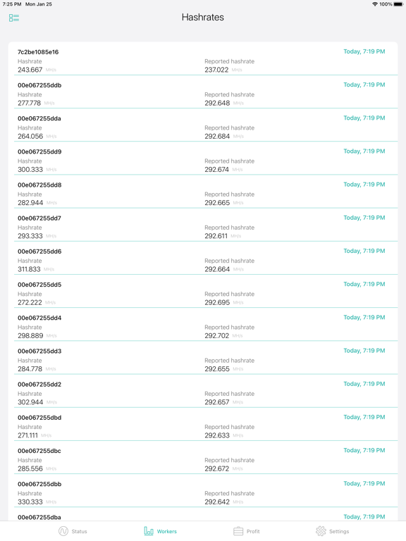The width and height of the screenshot is (406, 541).
Task: Open the Settings tab
Action: click(x=332, y=531)
